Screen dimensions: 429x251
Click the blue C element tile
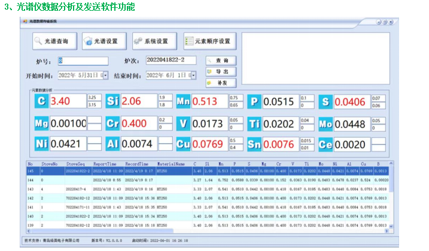point(41,102)
